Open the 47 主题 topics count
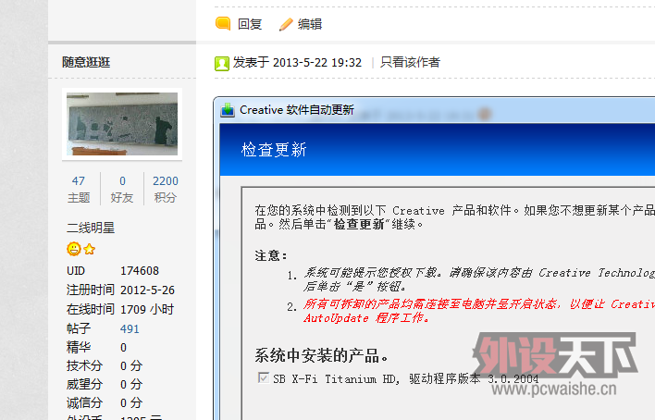This screenshot has width=655, height=420. click(79, 190)
